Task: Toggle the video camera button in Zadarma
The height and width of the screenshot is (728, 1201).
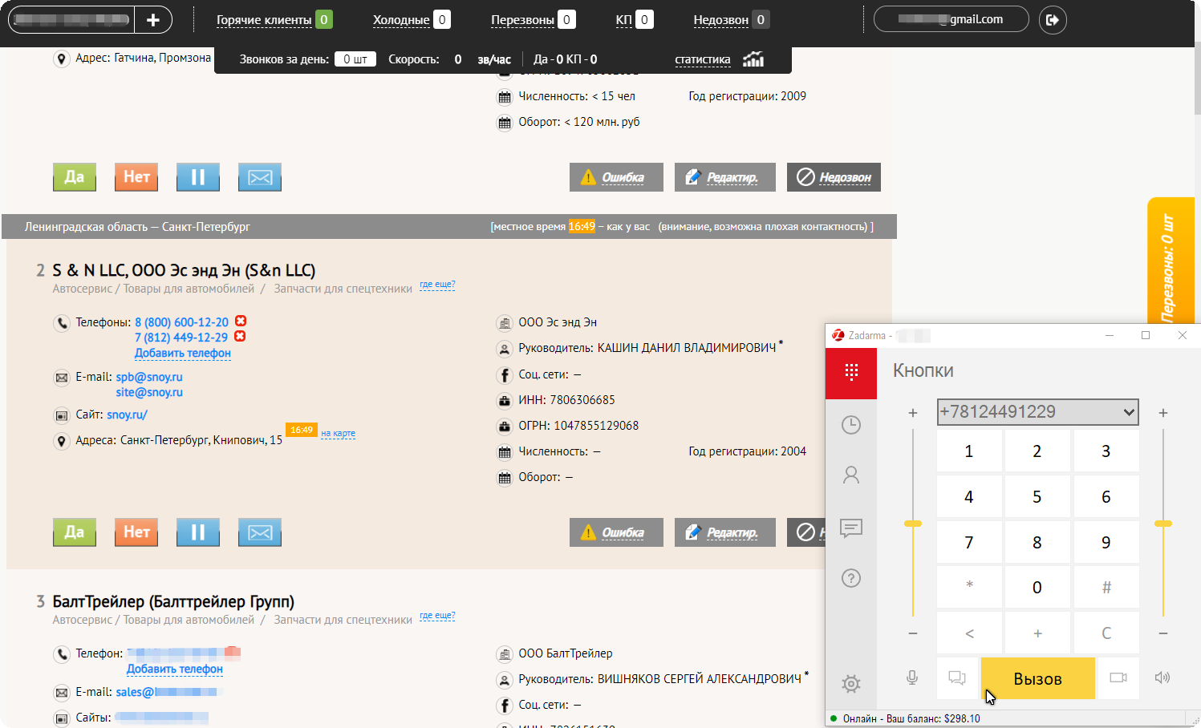Action: tap(1118, 678)
